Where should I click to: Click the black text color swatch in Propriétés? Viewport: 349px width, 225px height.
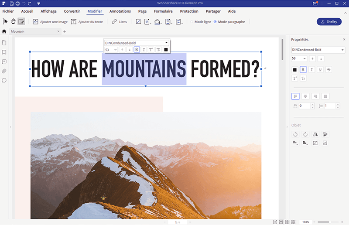coord(295,69)
